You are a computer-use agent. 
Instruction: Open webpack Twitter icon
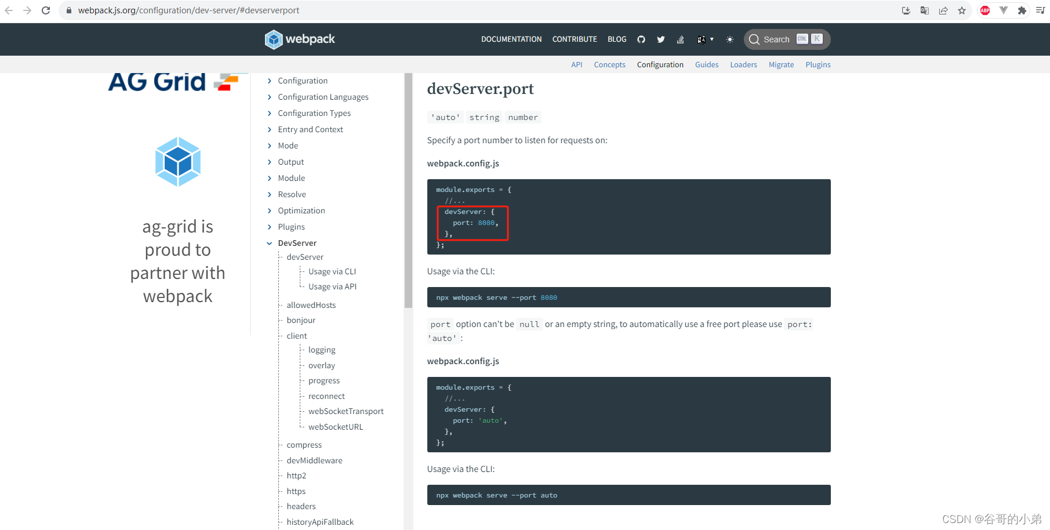pos(661,39)
